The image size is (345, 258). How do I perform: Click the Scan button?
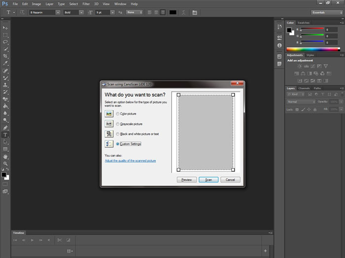208,180
